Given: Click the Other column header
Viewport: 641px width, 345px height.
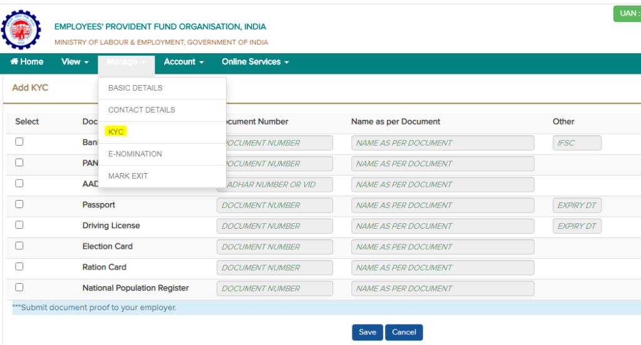Looking at the screenshot, I should coord(563,122).
